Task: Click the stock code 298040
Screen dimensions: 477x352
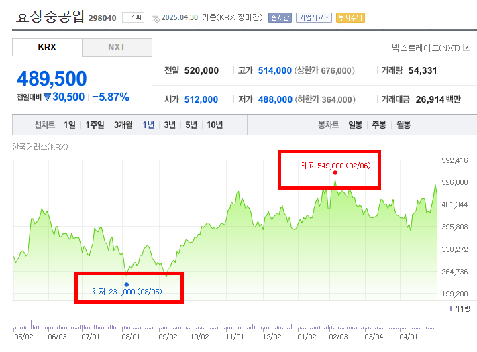Action: 103,18
